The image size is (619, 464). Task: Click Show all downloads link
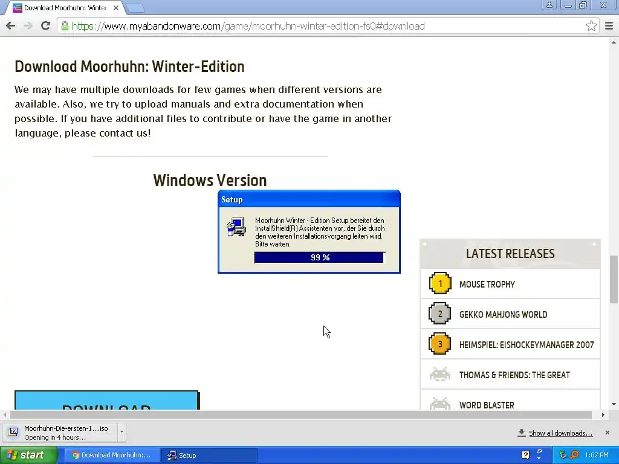click(560, 433)
